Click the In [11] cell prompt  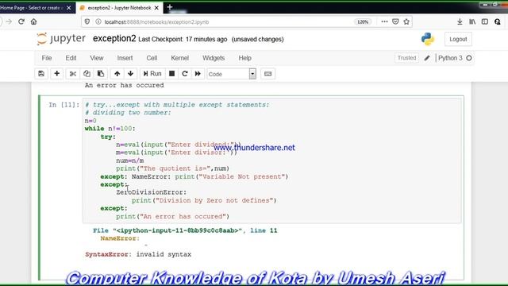(63, 105)
